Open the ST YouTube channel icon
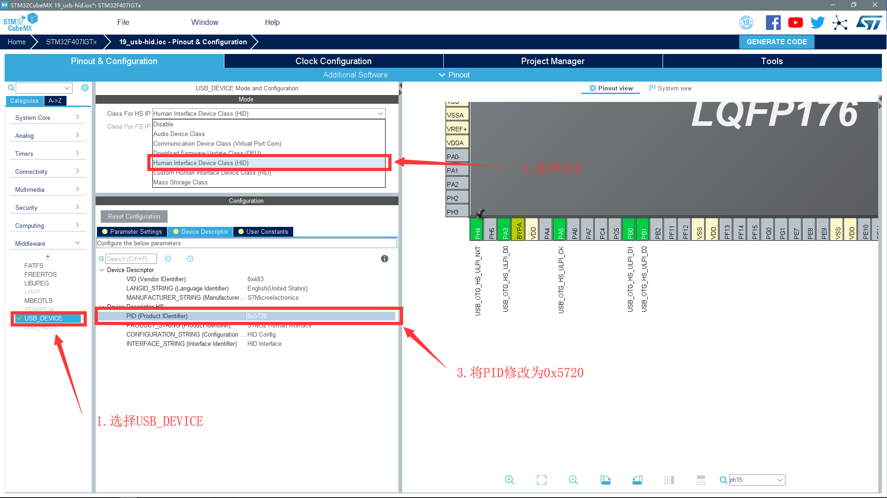Screen dimensions: 887x498 click(795, 23)
